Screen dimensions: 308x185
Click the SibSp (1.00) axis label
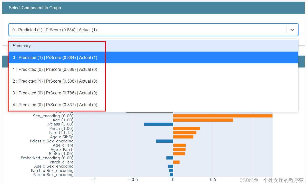pyautogui.click(x=61, y=154)
